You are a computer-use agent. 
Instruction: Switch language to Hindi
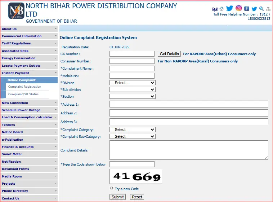215,9
